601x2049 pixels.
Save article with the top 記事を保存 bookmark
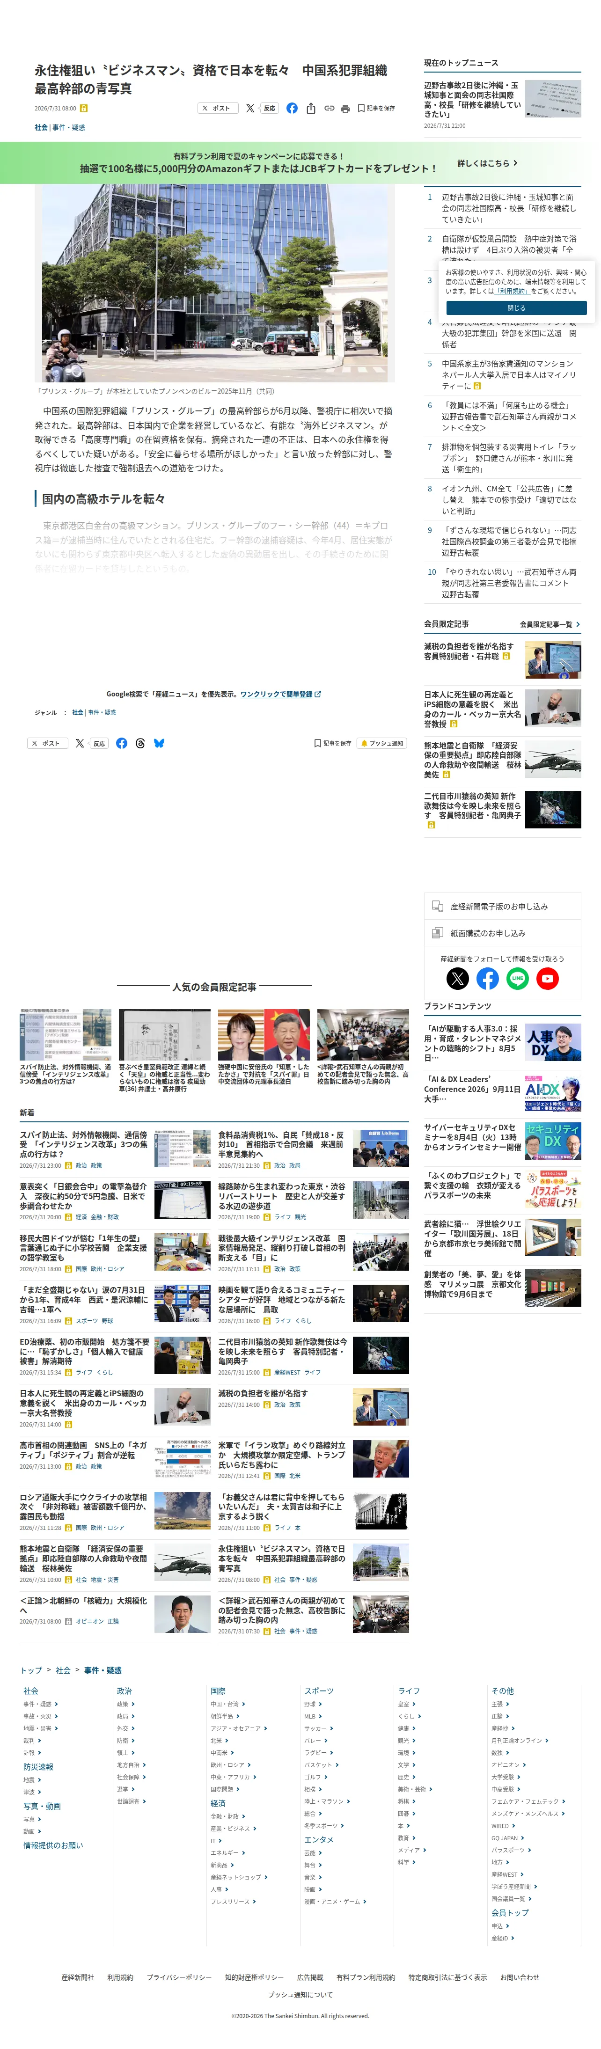(x=376, y=108)
